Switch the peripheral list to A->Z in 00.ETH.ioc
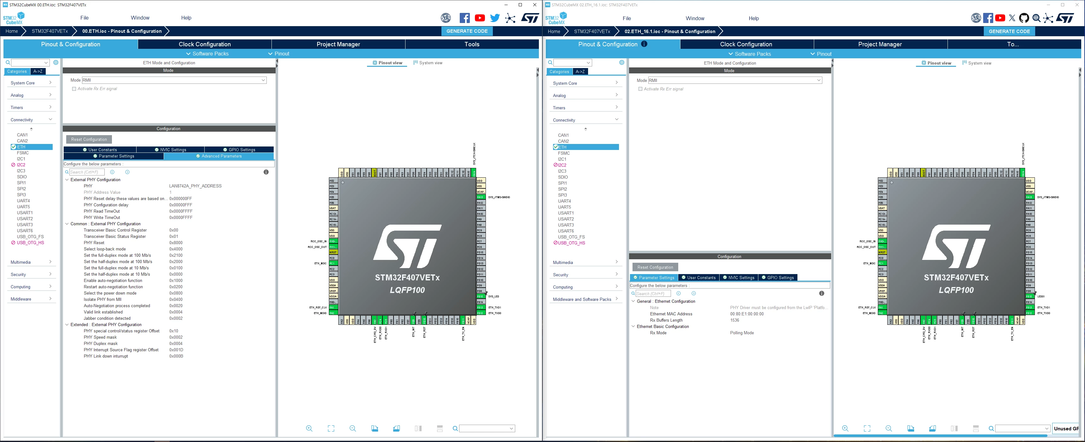 (x=38, y=72)
